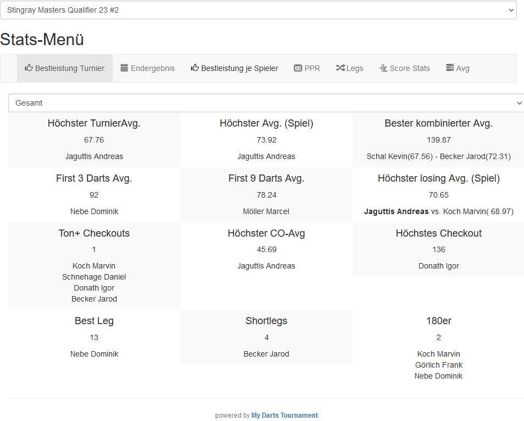This screenshot has height=421, width=524.
Task: Switch to the Score Stats tab
Action: point(410,68)
